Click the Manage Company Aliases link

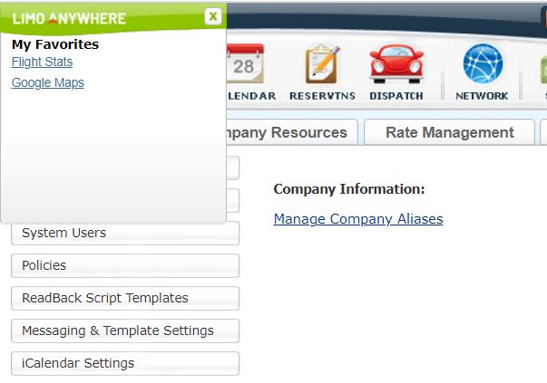[358, 219]
